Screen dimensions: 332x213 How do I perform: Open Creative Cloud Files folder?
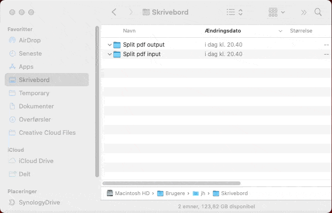(x=47, y=132)
